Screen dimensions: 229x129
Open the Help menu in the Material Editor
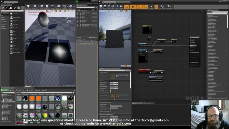[115, 4]
